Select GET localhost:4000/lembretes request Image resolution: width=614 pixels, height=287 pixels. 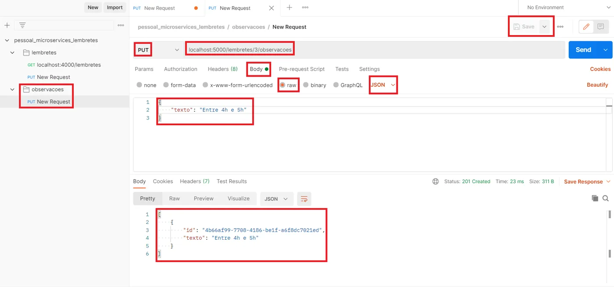64,65
